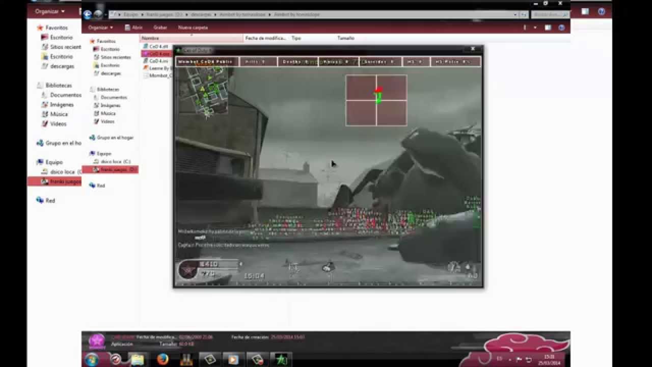The width and height of the screenshot is (652, 367).
Task: Open the Windows Start orb
Action: (x=92, y=359)
